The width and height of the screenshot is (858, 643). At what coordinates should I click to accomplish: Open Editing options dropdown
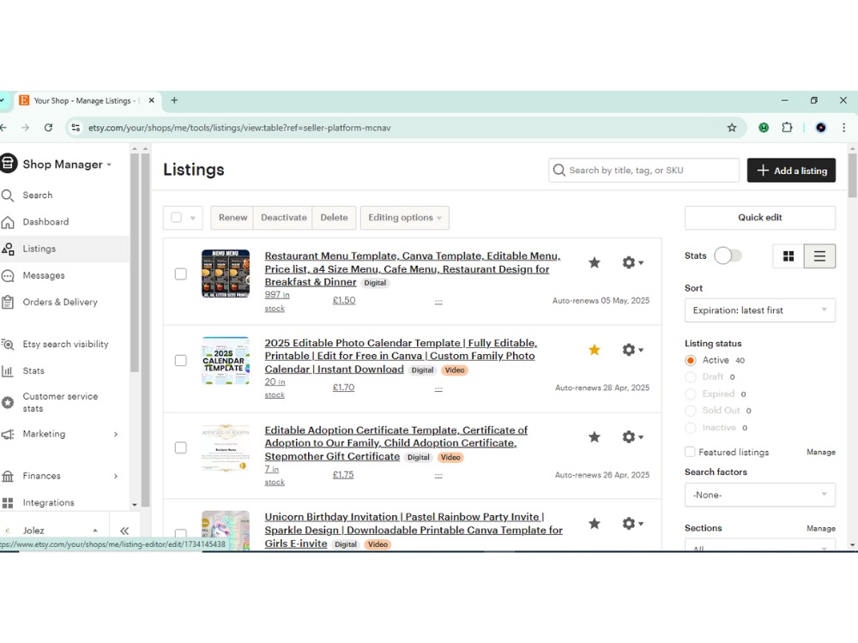tap(404, 218)
